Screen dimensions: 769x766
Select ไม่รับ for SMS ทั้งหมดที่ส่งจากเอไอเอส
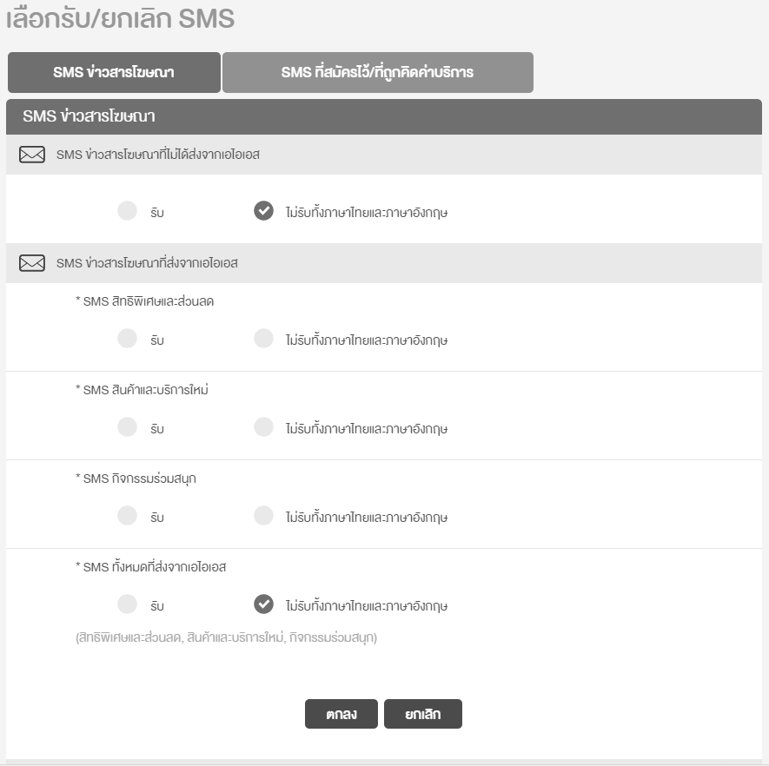pyautogui.click(x=263, y=604)
